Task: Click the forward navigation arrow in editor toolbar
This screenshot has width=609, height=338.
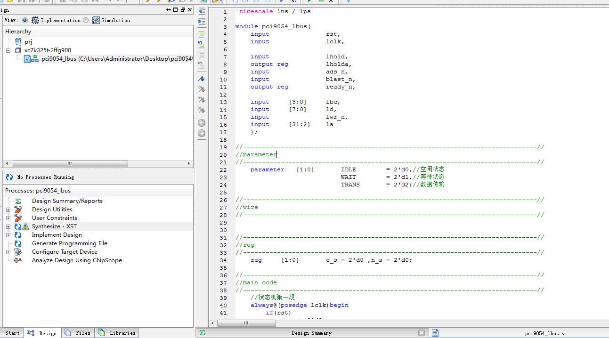Action: click(x=202, y=133)
